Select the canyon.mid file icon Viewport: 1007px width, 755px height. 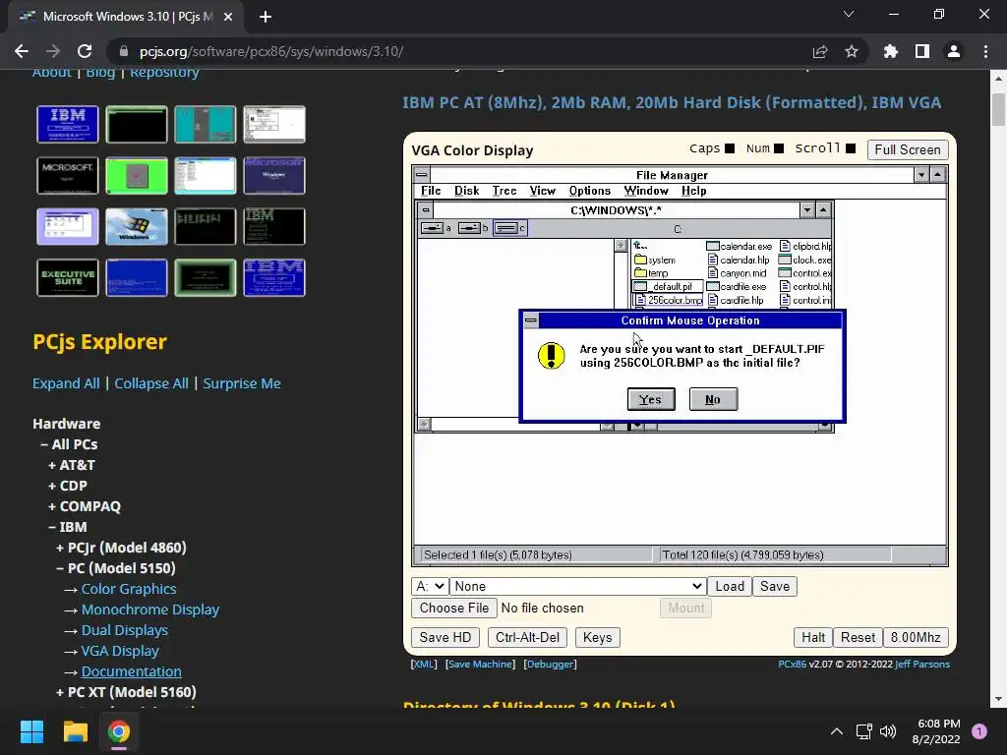(712, 273)
